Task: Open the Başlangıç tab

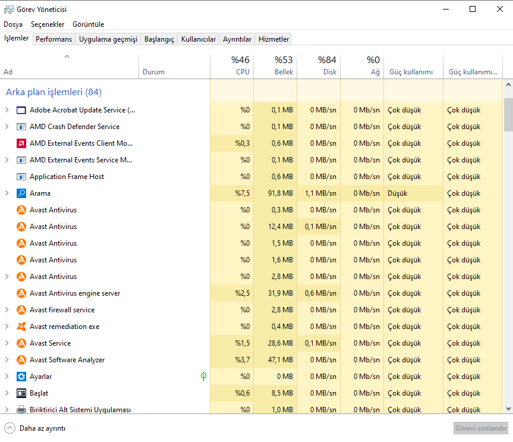Action: [x=159, y=39]
